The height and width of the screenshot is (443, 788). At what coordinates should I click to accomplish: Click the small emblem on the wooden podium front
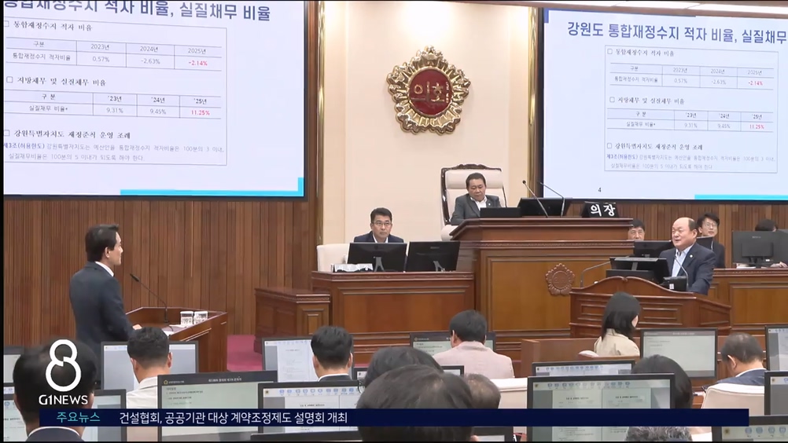pyautogui.click(x=559, y=279)
